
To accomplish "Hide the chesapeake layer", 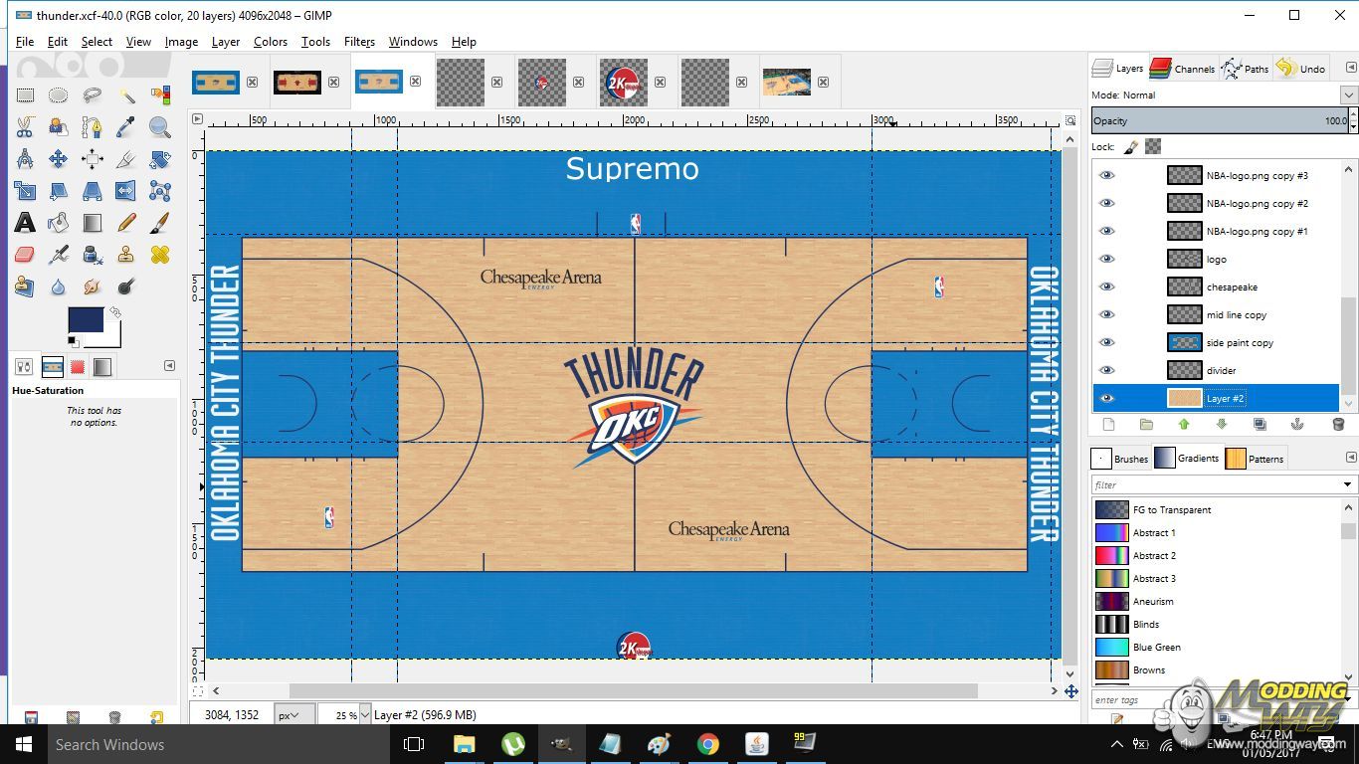I will pyautogui.click(x=1106, y=286).
